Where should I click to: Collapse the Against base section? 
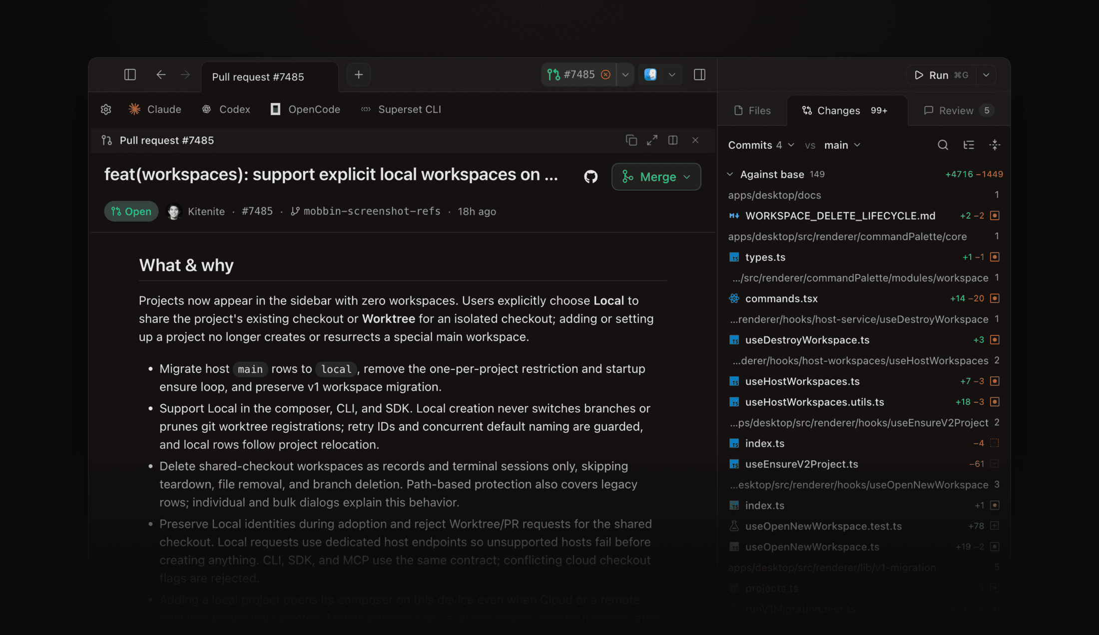[730, 174]
